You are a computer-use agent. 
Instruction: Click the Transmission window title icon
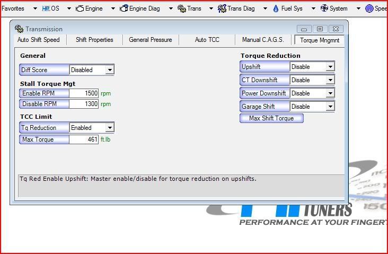[19, 29]
